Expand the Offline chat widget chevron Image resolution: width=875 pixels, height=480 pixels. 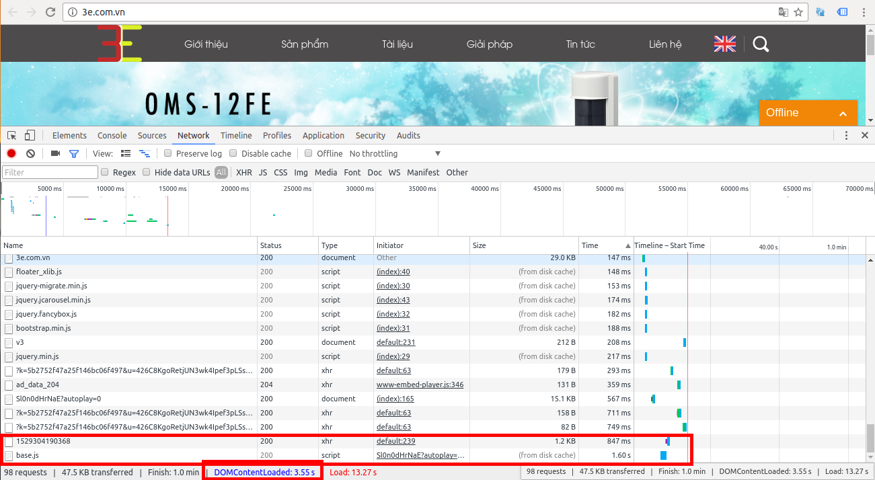[843, 114]
